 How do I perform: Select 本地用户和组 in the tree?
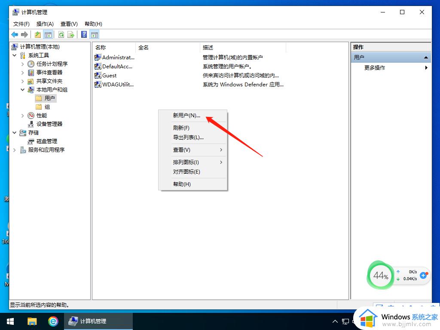click(52, 89)
